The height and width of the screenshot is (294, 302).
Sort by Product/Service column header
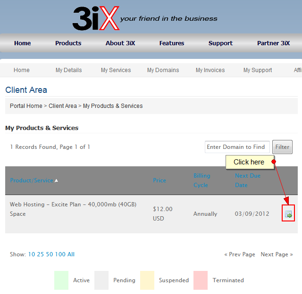(32, 180)
